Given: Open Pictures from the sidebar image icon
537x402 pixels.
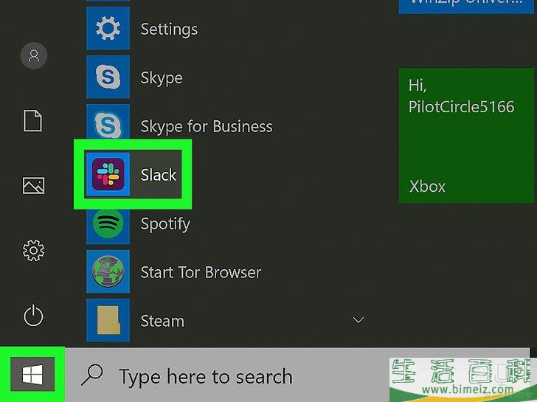Looking at the screenshot, I should (33, 186).
